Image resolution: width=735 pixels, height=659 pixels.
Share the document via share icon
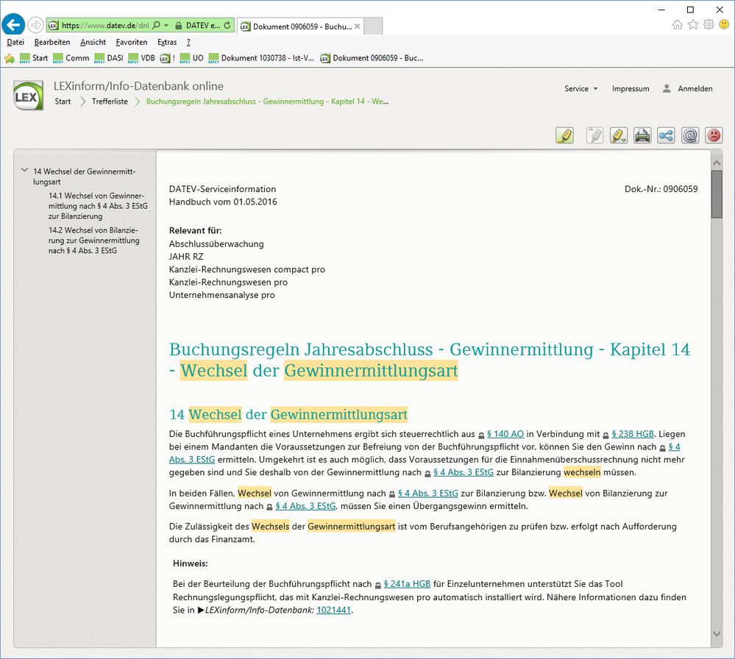pos(666,135)
